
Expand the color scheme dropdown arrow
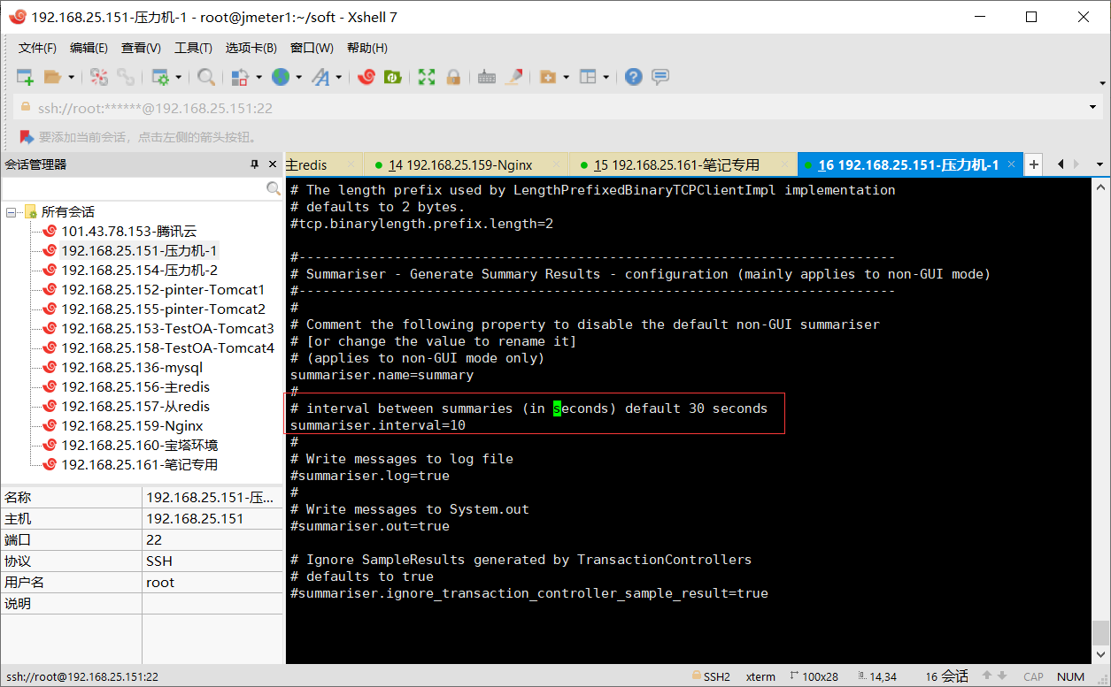[259, 77]
